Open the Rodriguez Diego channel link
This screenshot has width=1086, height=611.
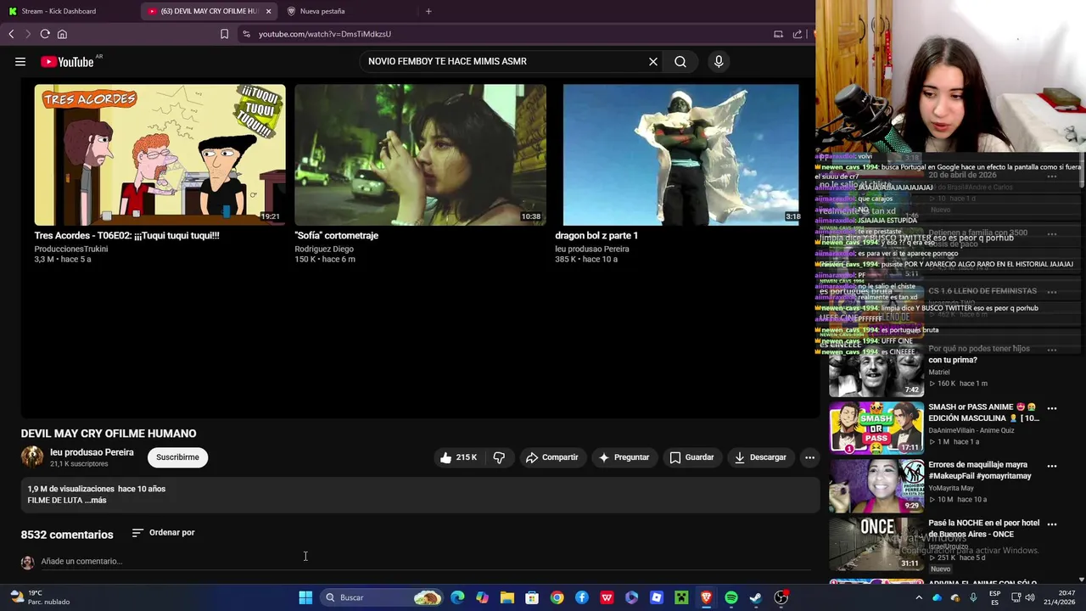tap(324, 249)
